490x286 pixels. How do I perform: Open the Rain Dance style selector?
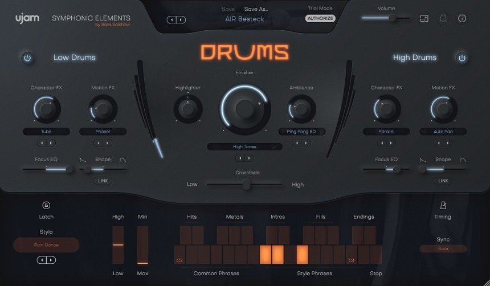[x=46, y=245]
